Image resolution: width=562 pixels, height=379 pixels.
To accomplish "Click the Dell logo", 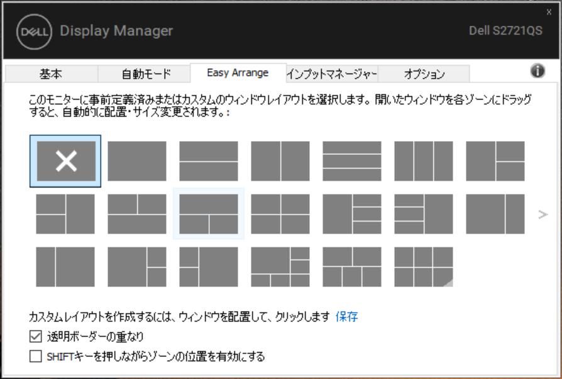I will (34, 31).
